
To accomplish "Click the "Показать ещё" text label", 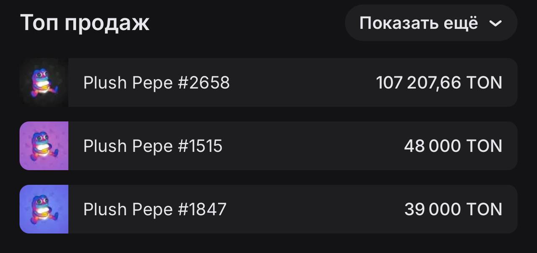I will 418,23.
